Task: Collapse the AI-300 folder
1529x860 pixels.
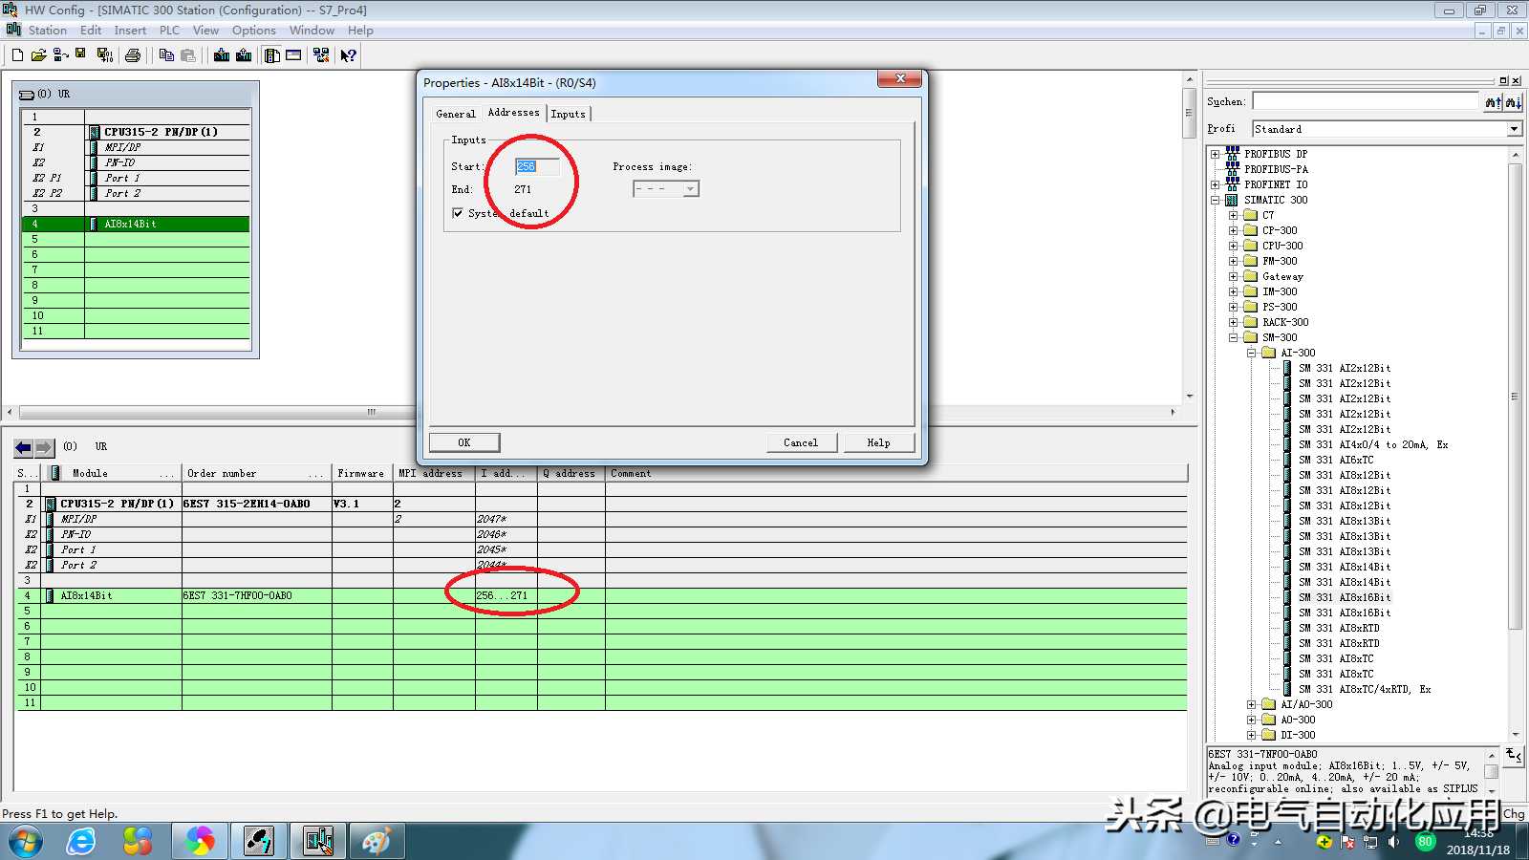Action: 1252,353
